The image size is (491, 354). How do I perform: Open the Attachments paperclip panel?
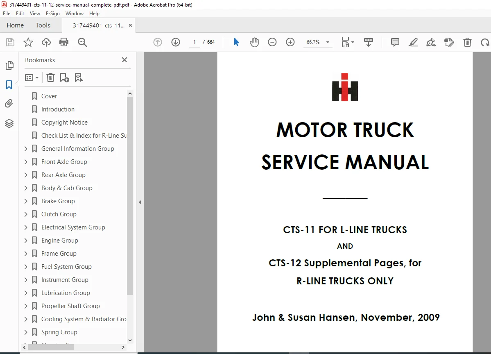[x=9, y=103]
